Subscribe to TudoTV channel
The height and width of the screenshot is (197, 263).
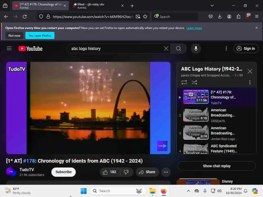[x=63, y=172]
